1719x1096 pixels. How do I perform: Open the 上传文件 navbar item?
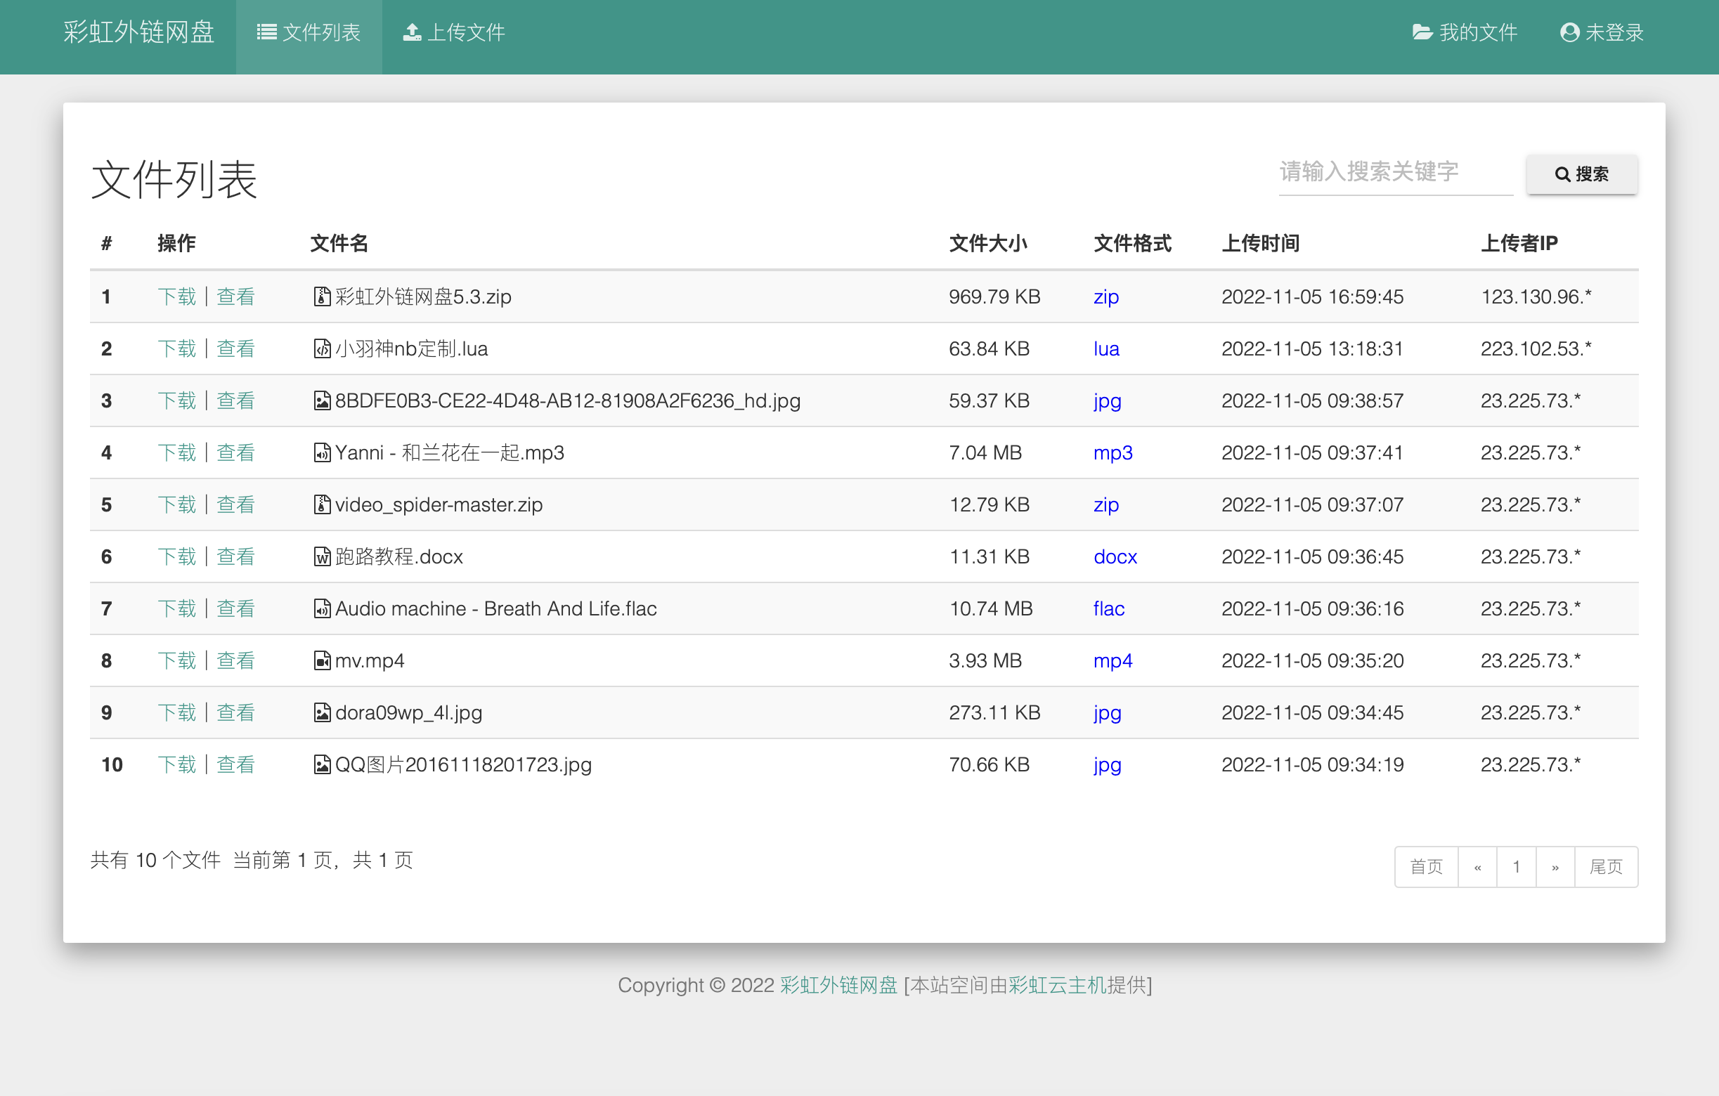454,32
